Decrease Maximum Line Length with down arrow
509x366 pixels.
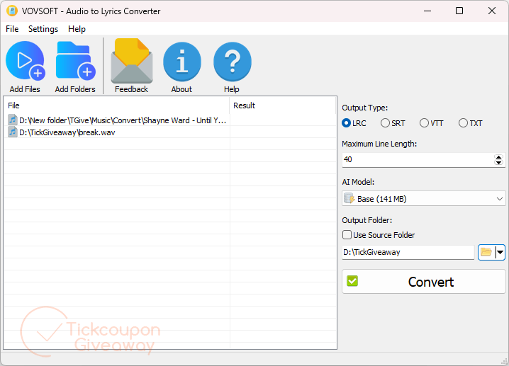(x=498, y=162)
